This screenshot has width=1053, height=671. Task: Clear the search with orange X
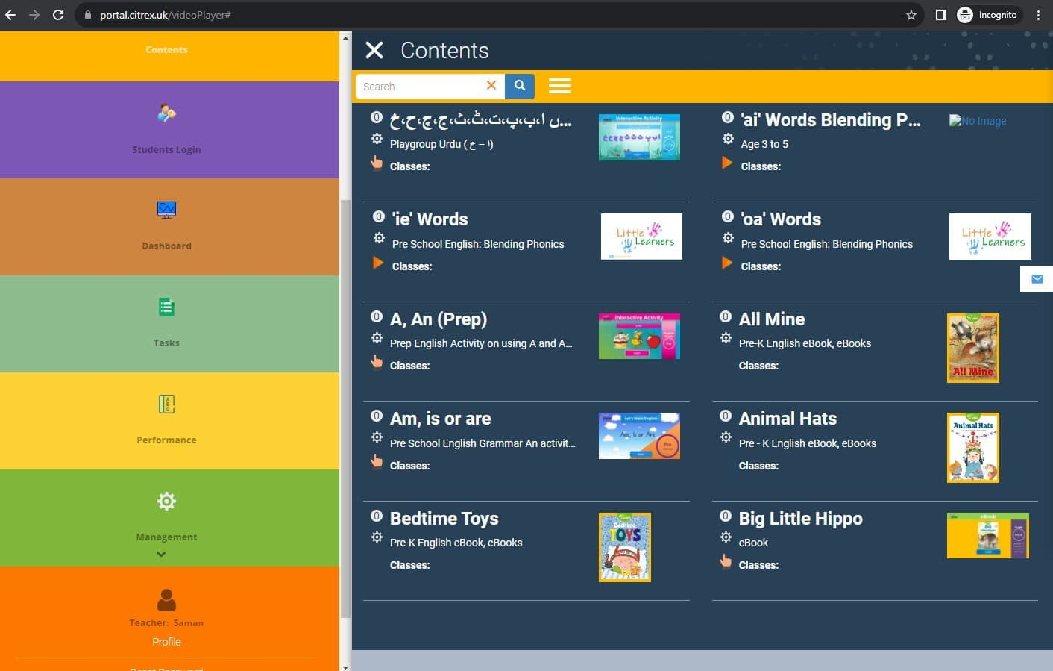[x=491, y=85]
